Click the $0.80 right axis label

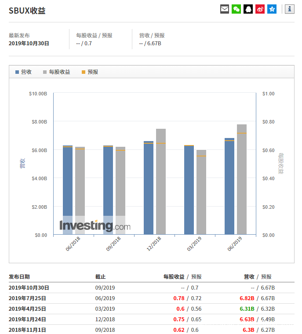(268, 122)
